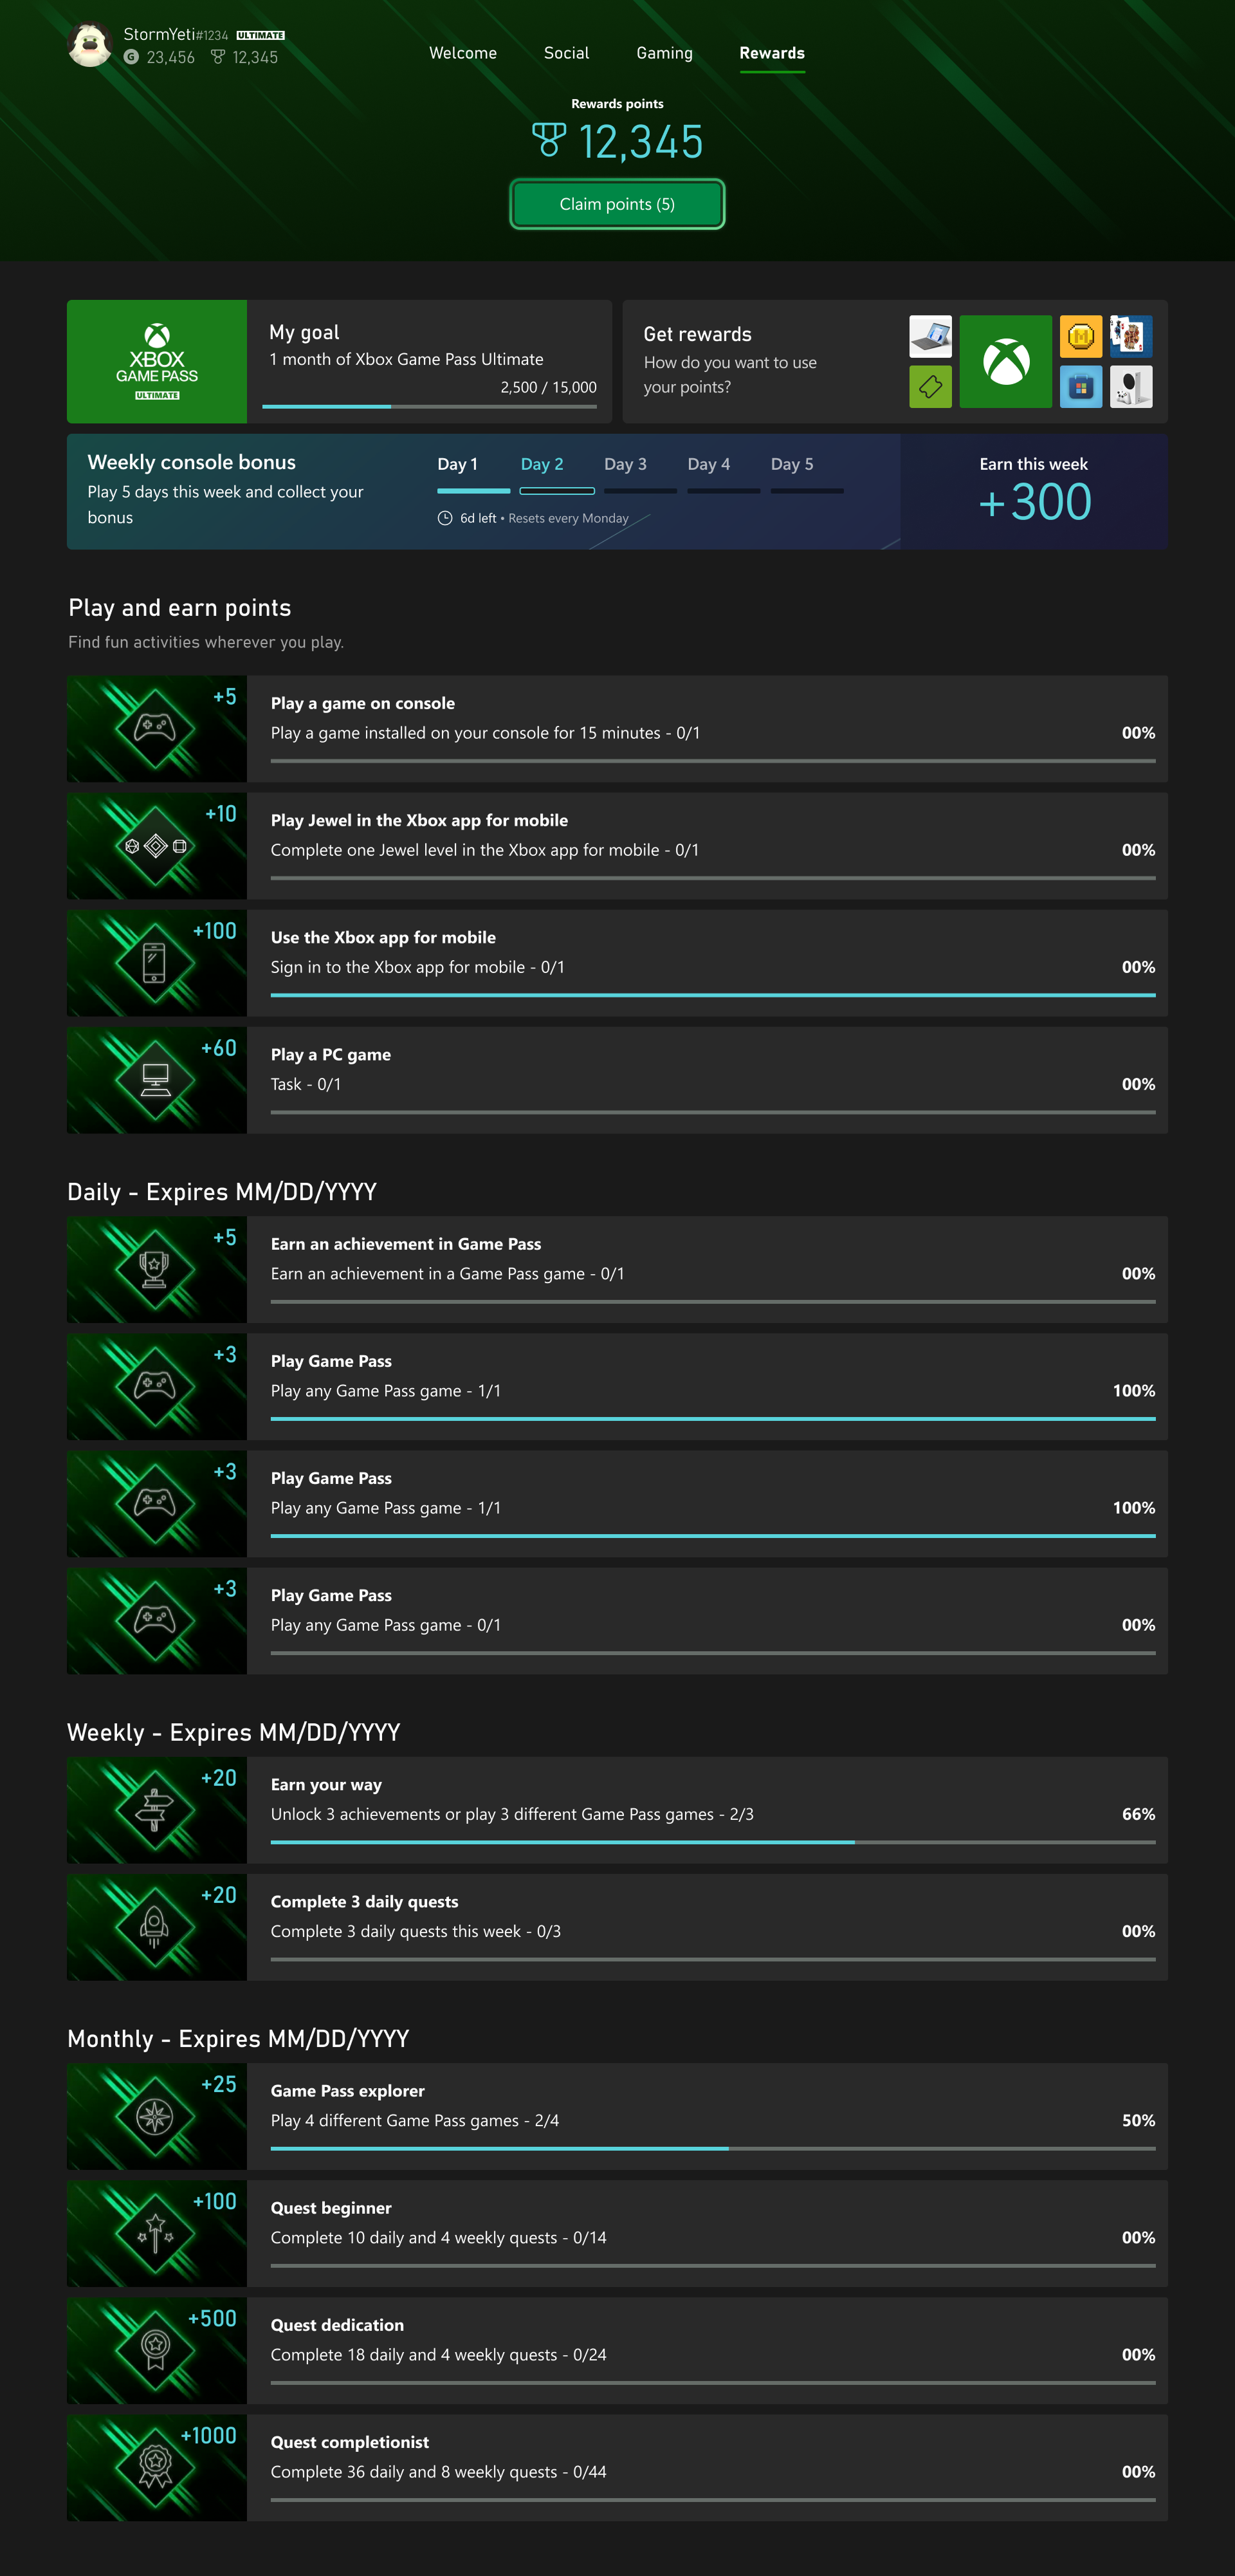
Task: Click the Play a PC game monitor icon
Action: (x=156, y=1080)
